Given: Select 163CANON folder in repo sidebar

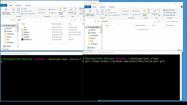Looking at the screenshot, I should point(9,34).
